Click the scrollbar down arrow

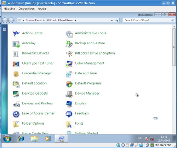pos(174,132)
